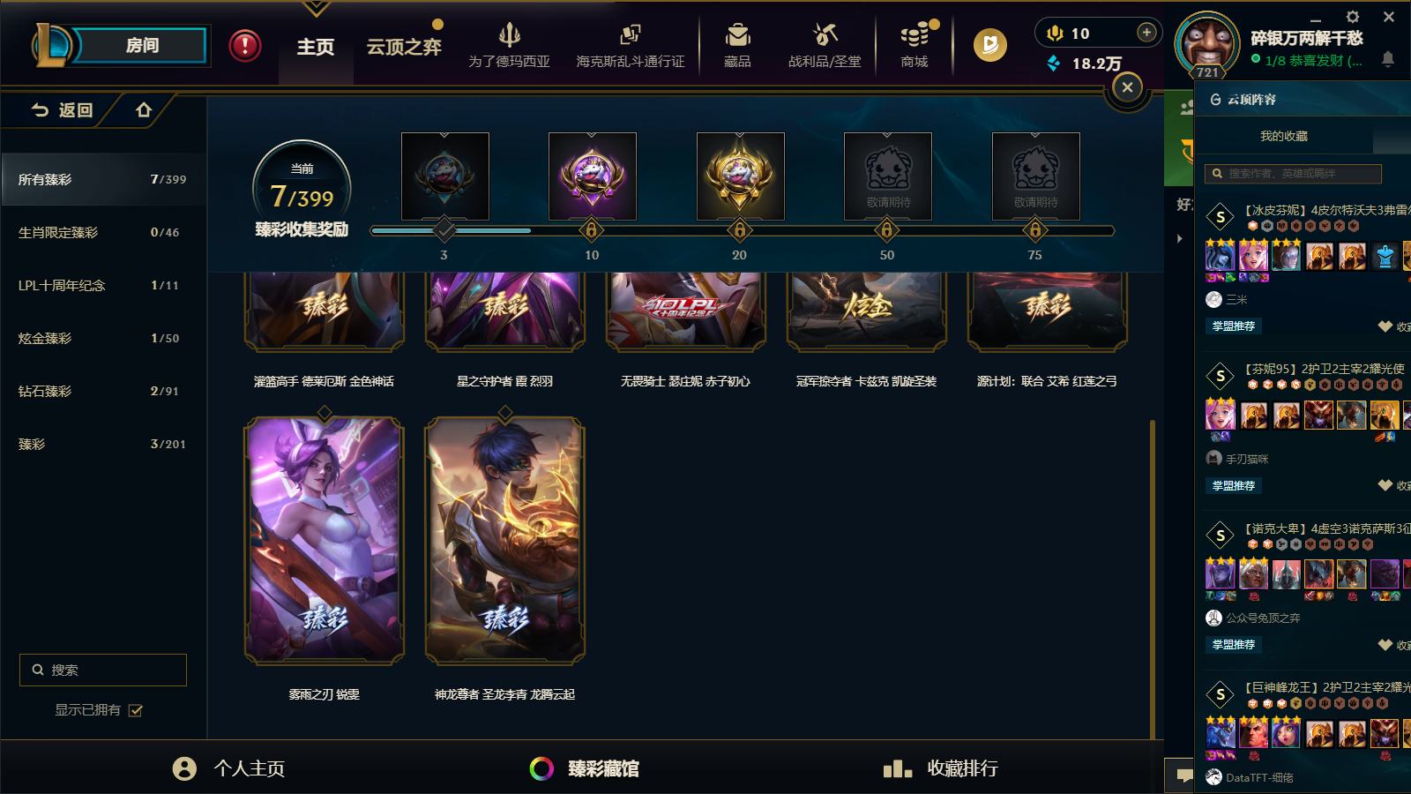Click the red exclamation alert icon
This screenshot has width=1411, height=794.
(245, 46)
